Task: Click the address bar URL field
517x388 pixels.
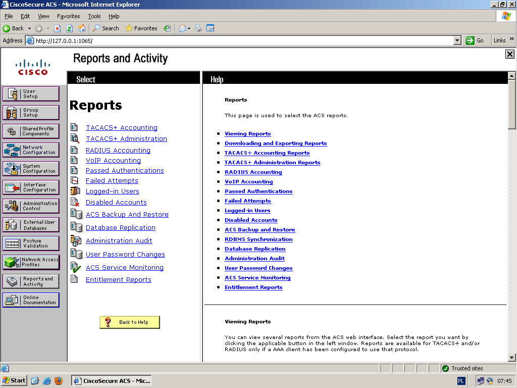Action: [x=244, y=40]
